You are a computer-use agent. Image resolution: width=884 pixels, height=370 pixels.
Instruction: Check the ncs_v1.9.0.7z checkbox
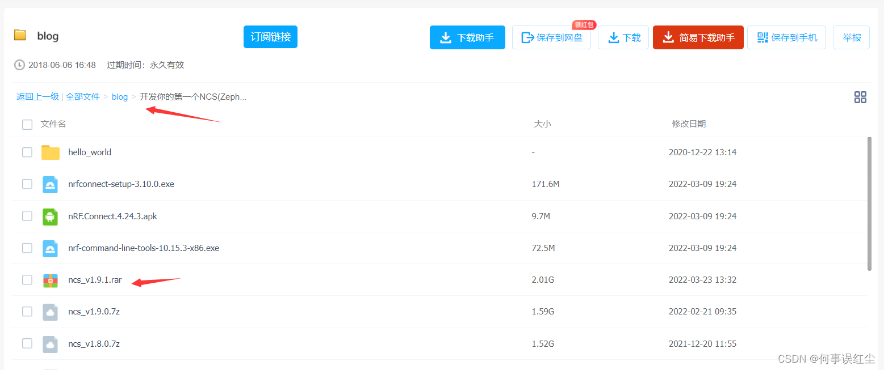27,312
